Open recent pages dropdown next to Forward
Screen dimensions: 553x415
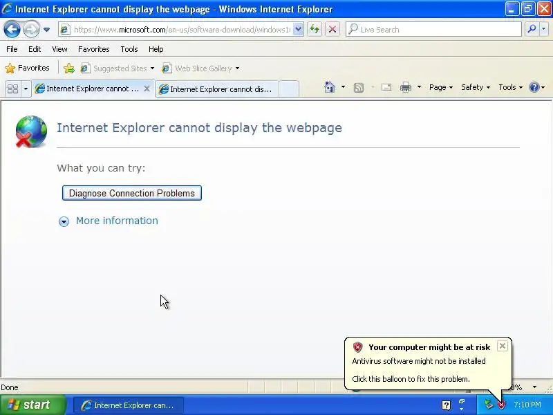point(46,30)
